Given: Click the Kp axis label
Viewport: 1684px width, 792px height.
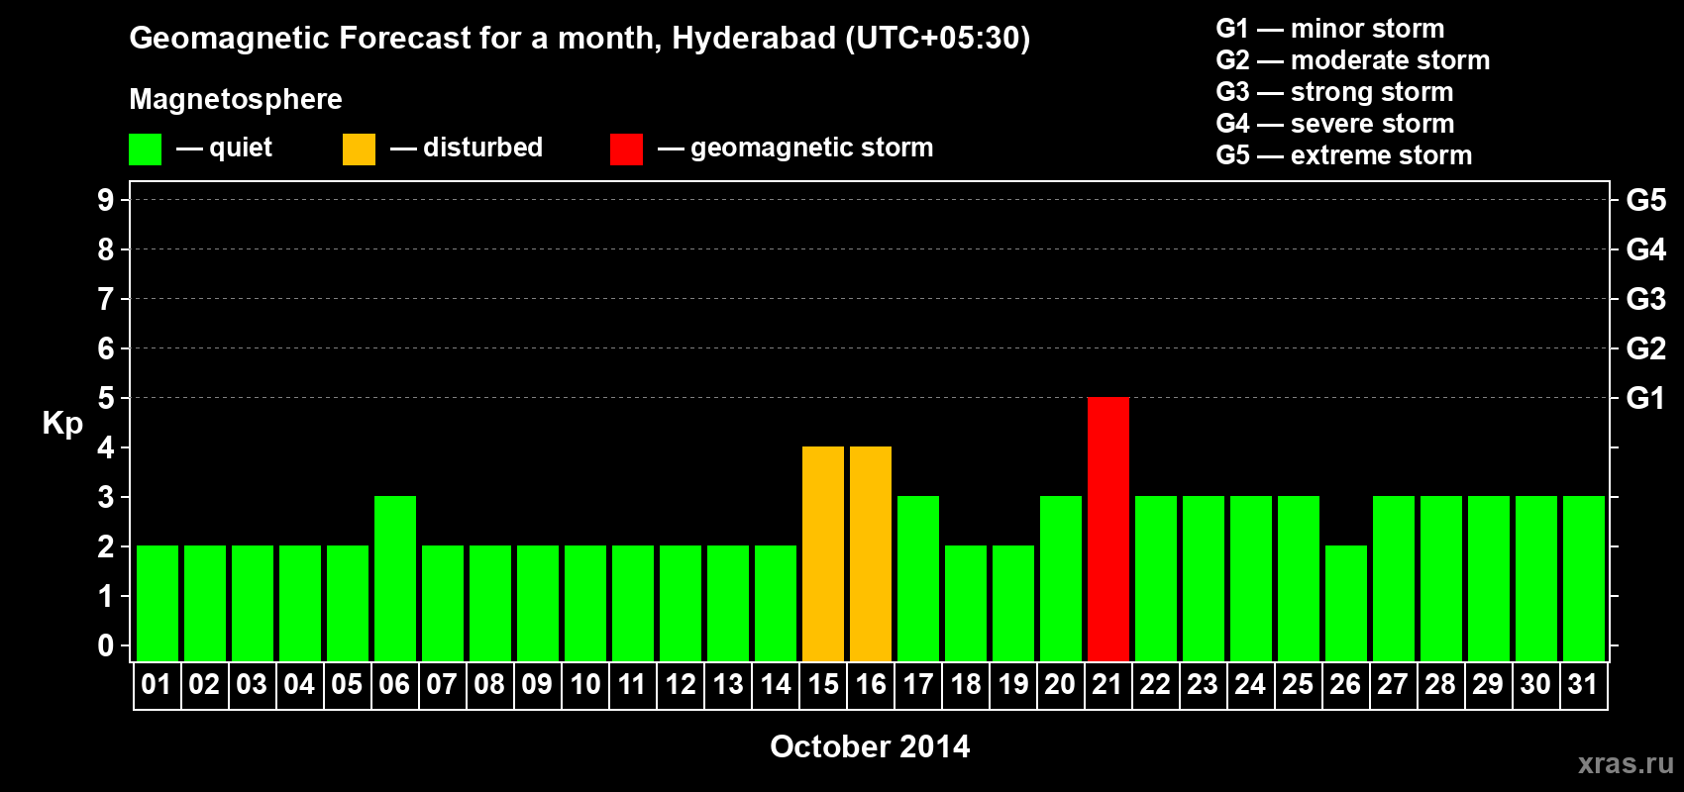Looking at the screenshot, I should [62, 424].
